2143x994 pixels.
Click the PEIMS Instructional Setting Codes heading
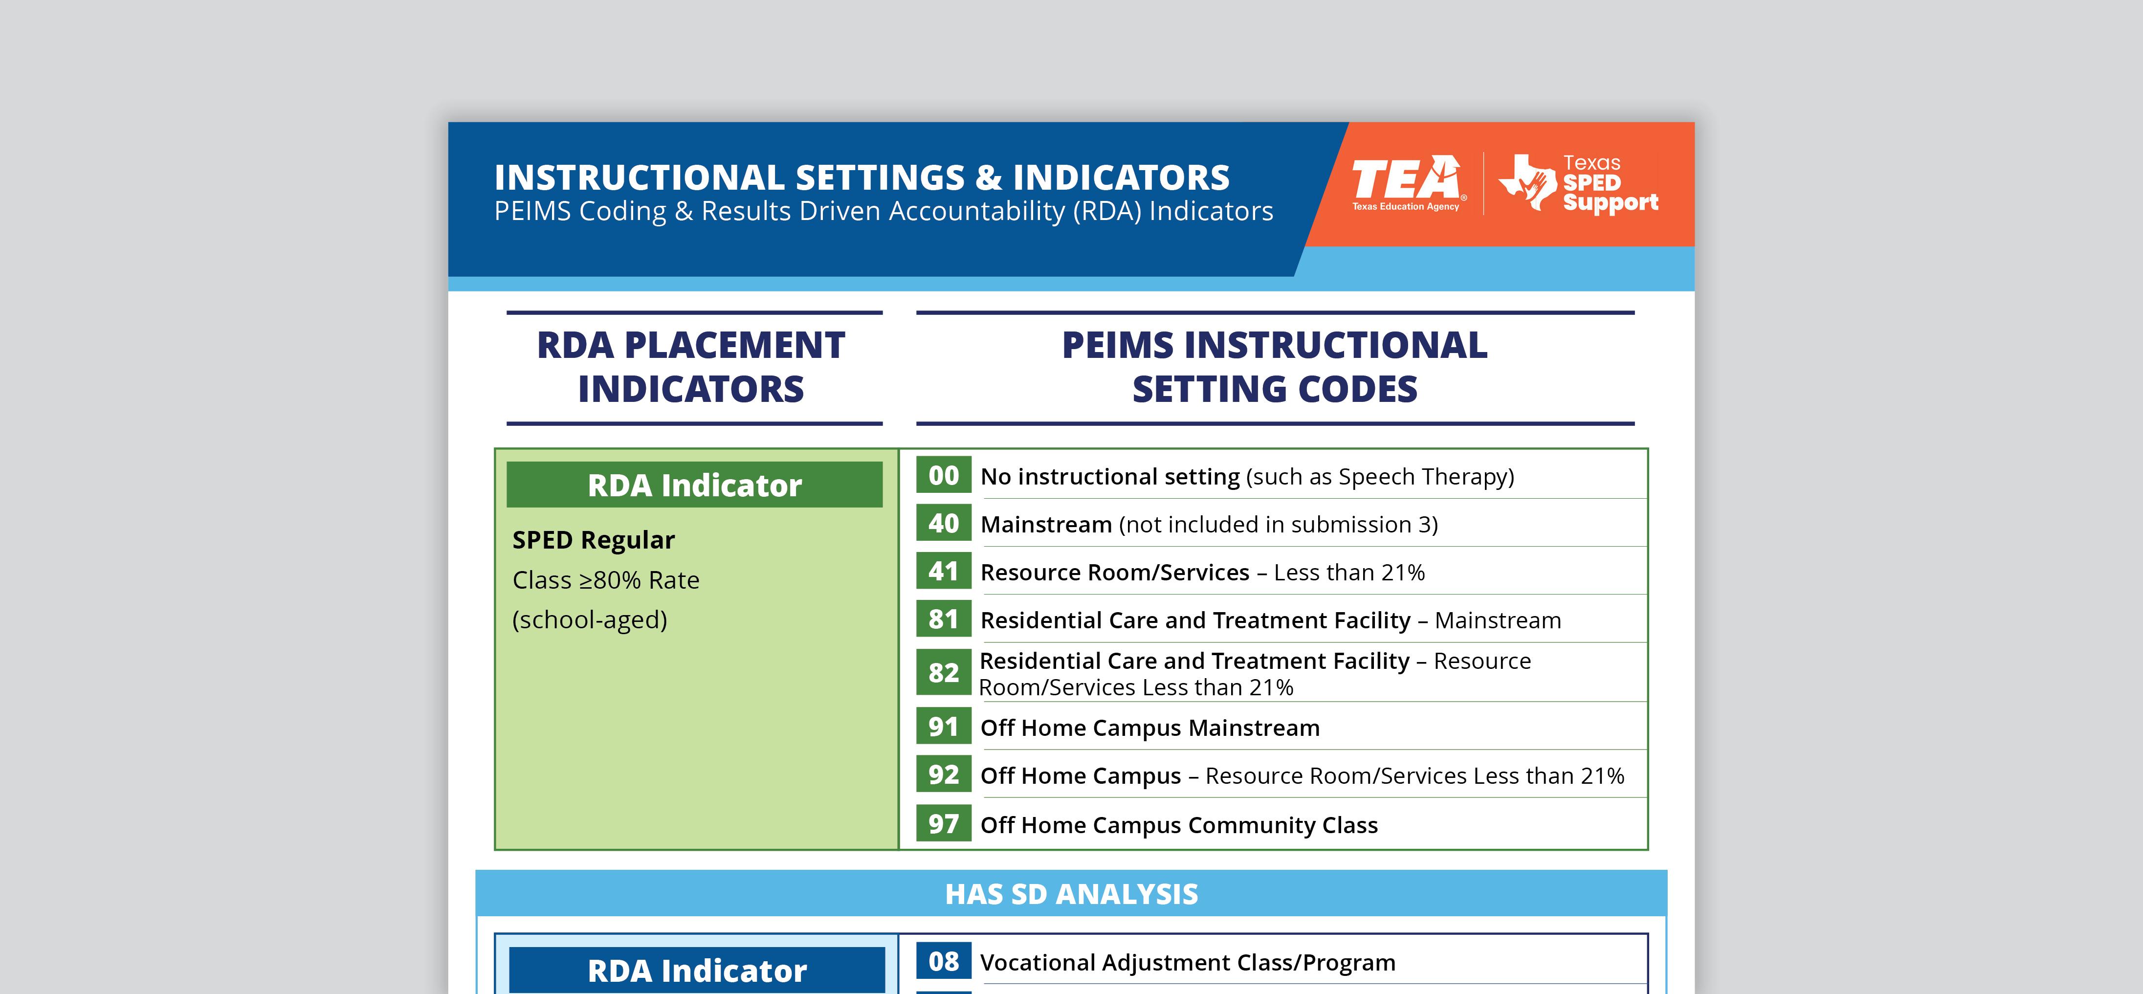coord(1275,367)
